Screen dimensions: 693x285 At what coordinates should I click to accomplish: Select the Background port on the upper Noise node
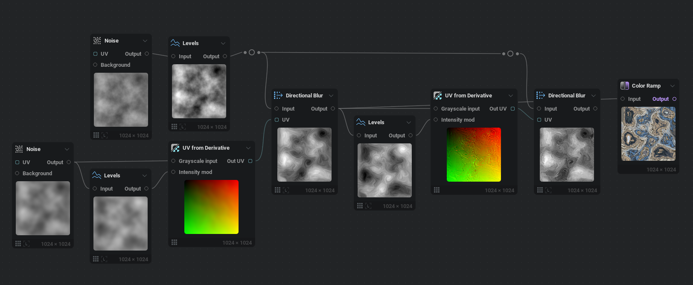[x=95, y=65]
